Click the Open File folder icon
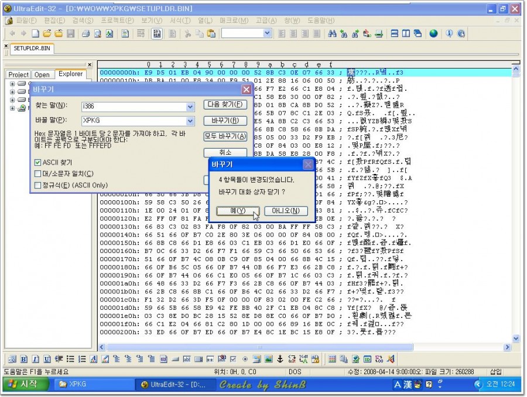Image resolution: width=527 pixels, height=397 pixels. click(47, 33)
